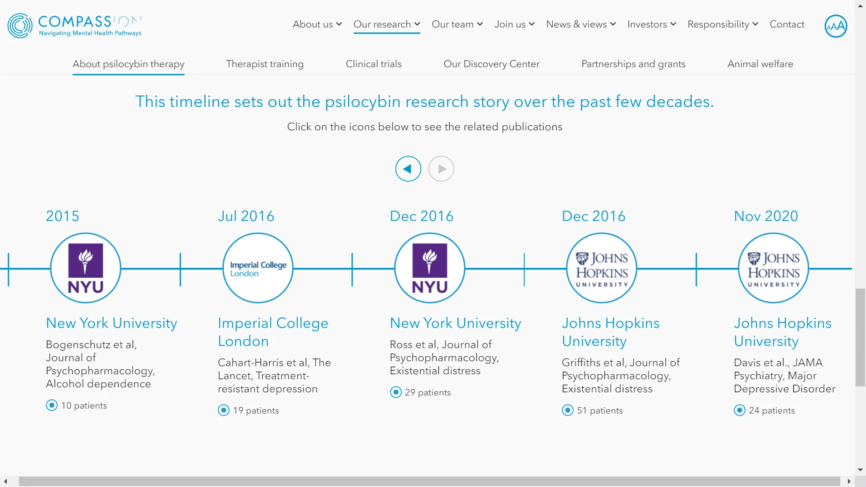Click the 29 patients bullet icon
This screenshot has height=487, width=866.
click(x=396, y=392)
